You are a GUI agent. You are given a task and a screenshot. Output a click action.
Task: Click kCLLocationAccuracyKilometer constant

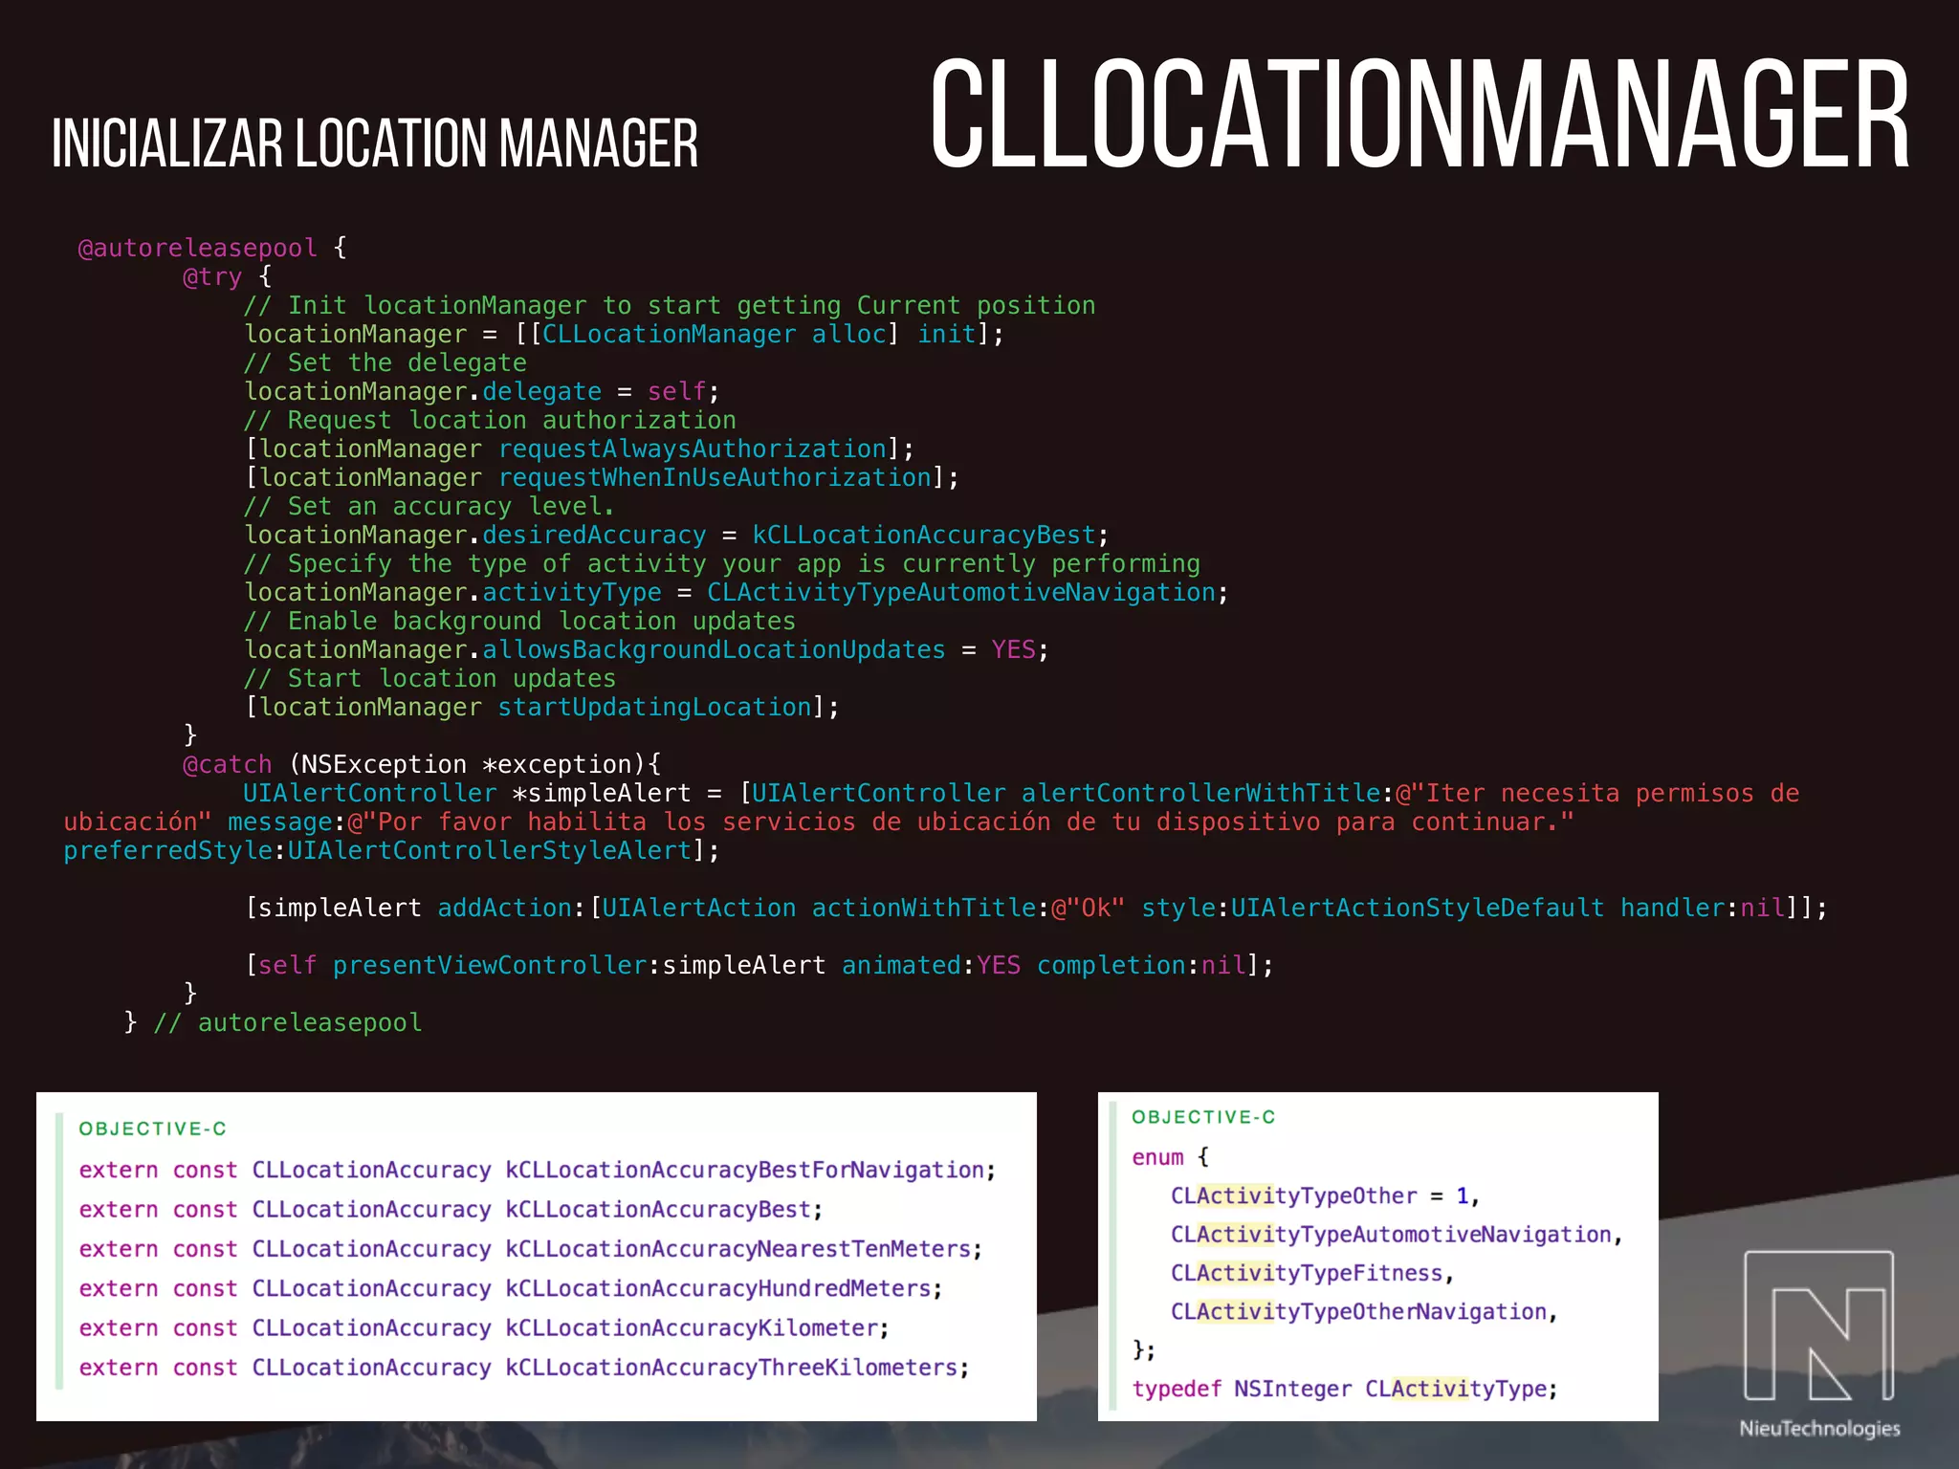point(692,1328)
